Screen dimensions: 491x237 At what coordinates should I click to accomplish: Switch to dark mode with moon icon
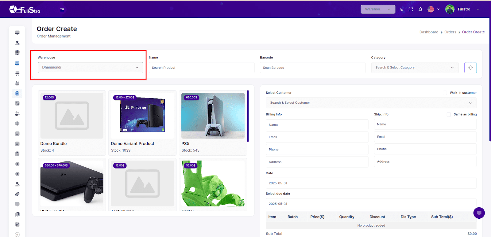click(x=402, y=9)
